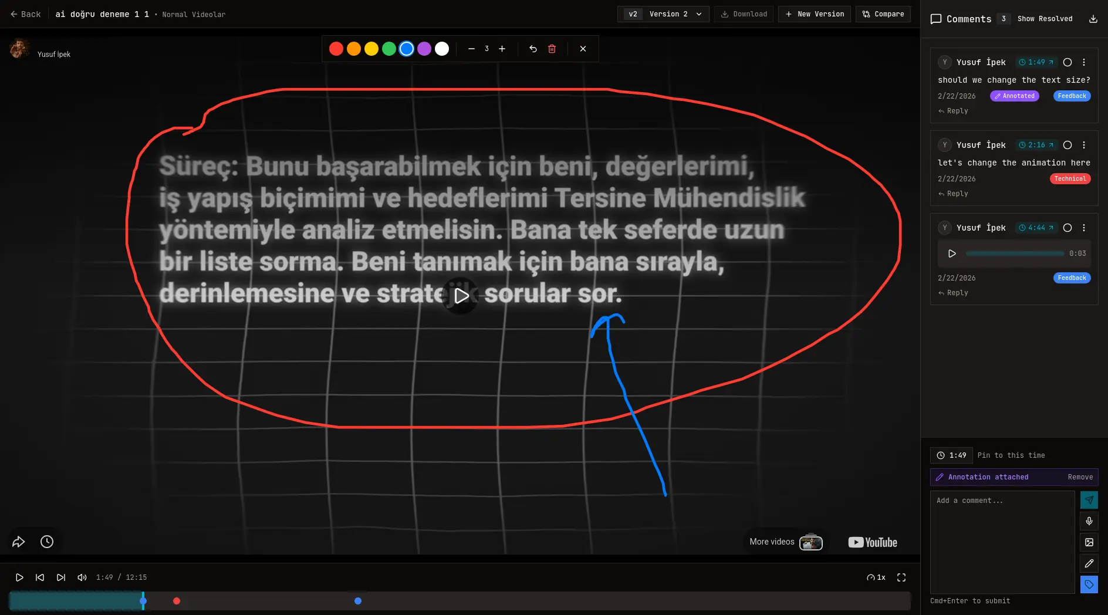Remove the attached annotation
Image resolution: width=1108 pixels, height=615 pixels.
pyautogui.click(x=1080, y=477)
